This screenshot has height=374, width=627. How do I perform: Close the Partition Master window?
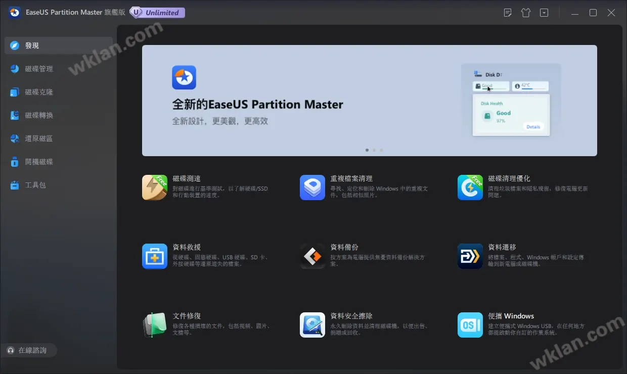click(x=611, y=13)
